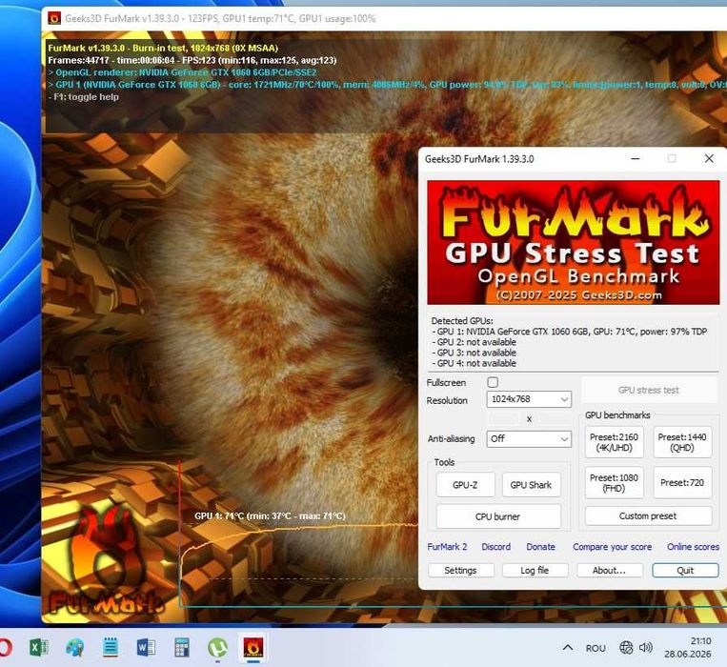Open the Discord link
Viewport: 727px width, 667px height.
coord(495,547)
